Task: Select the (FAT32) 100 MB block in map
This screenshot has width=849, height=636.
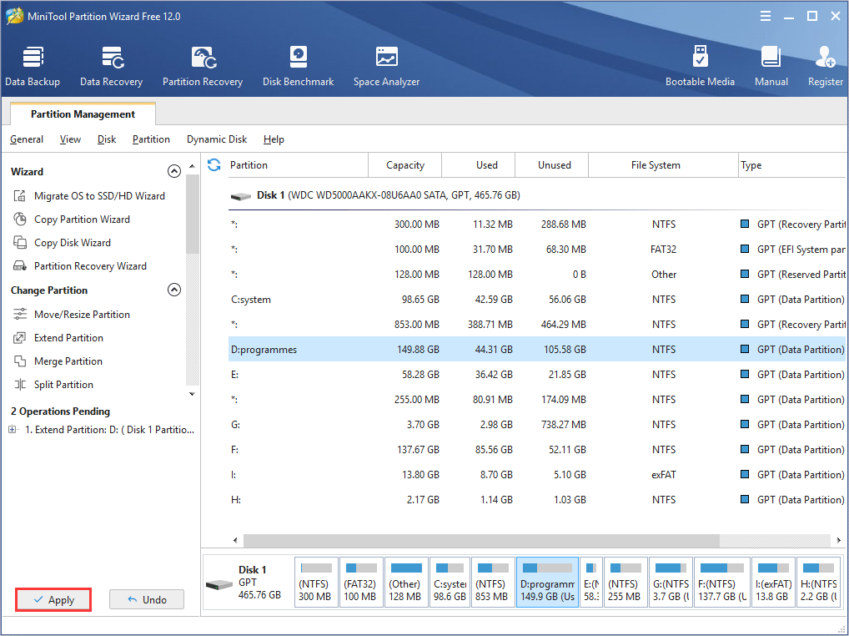Action: (361, 582)
